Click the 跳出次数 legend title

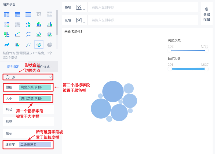point(174,40)
